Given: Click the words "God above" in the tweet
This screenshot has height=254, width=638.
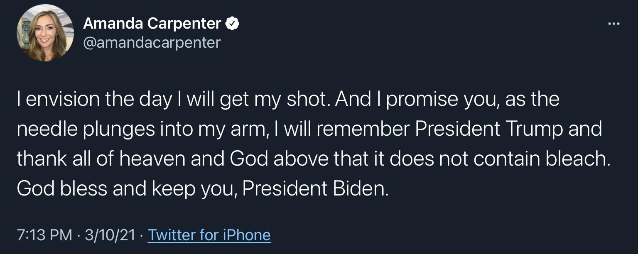Looking at the screenshot, I should coord(275,159).
